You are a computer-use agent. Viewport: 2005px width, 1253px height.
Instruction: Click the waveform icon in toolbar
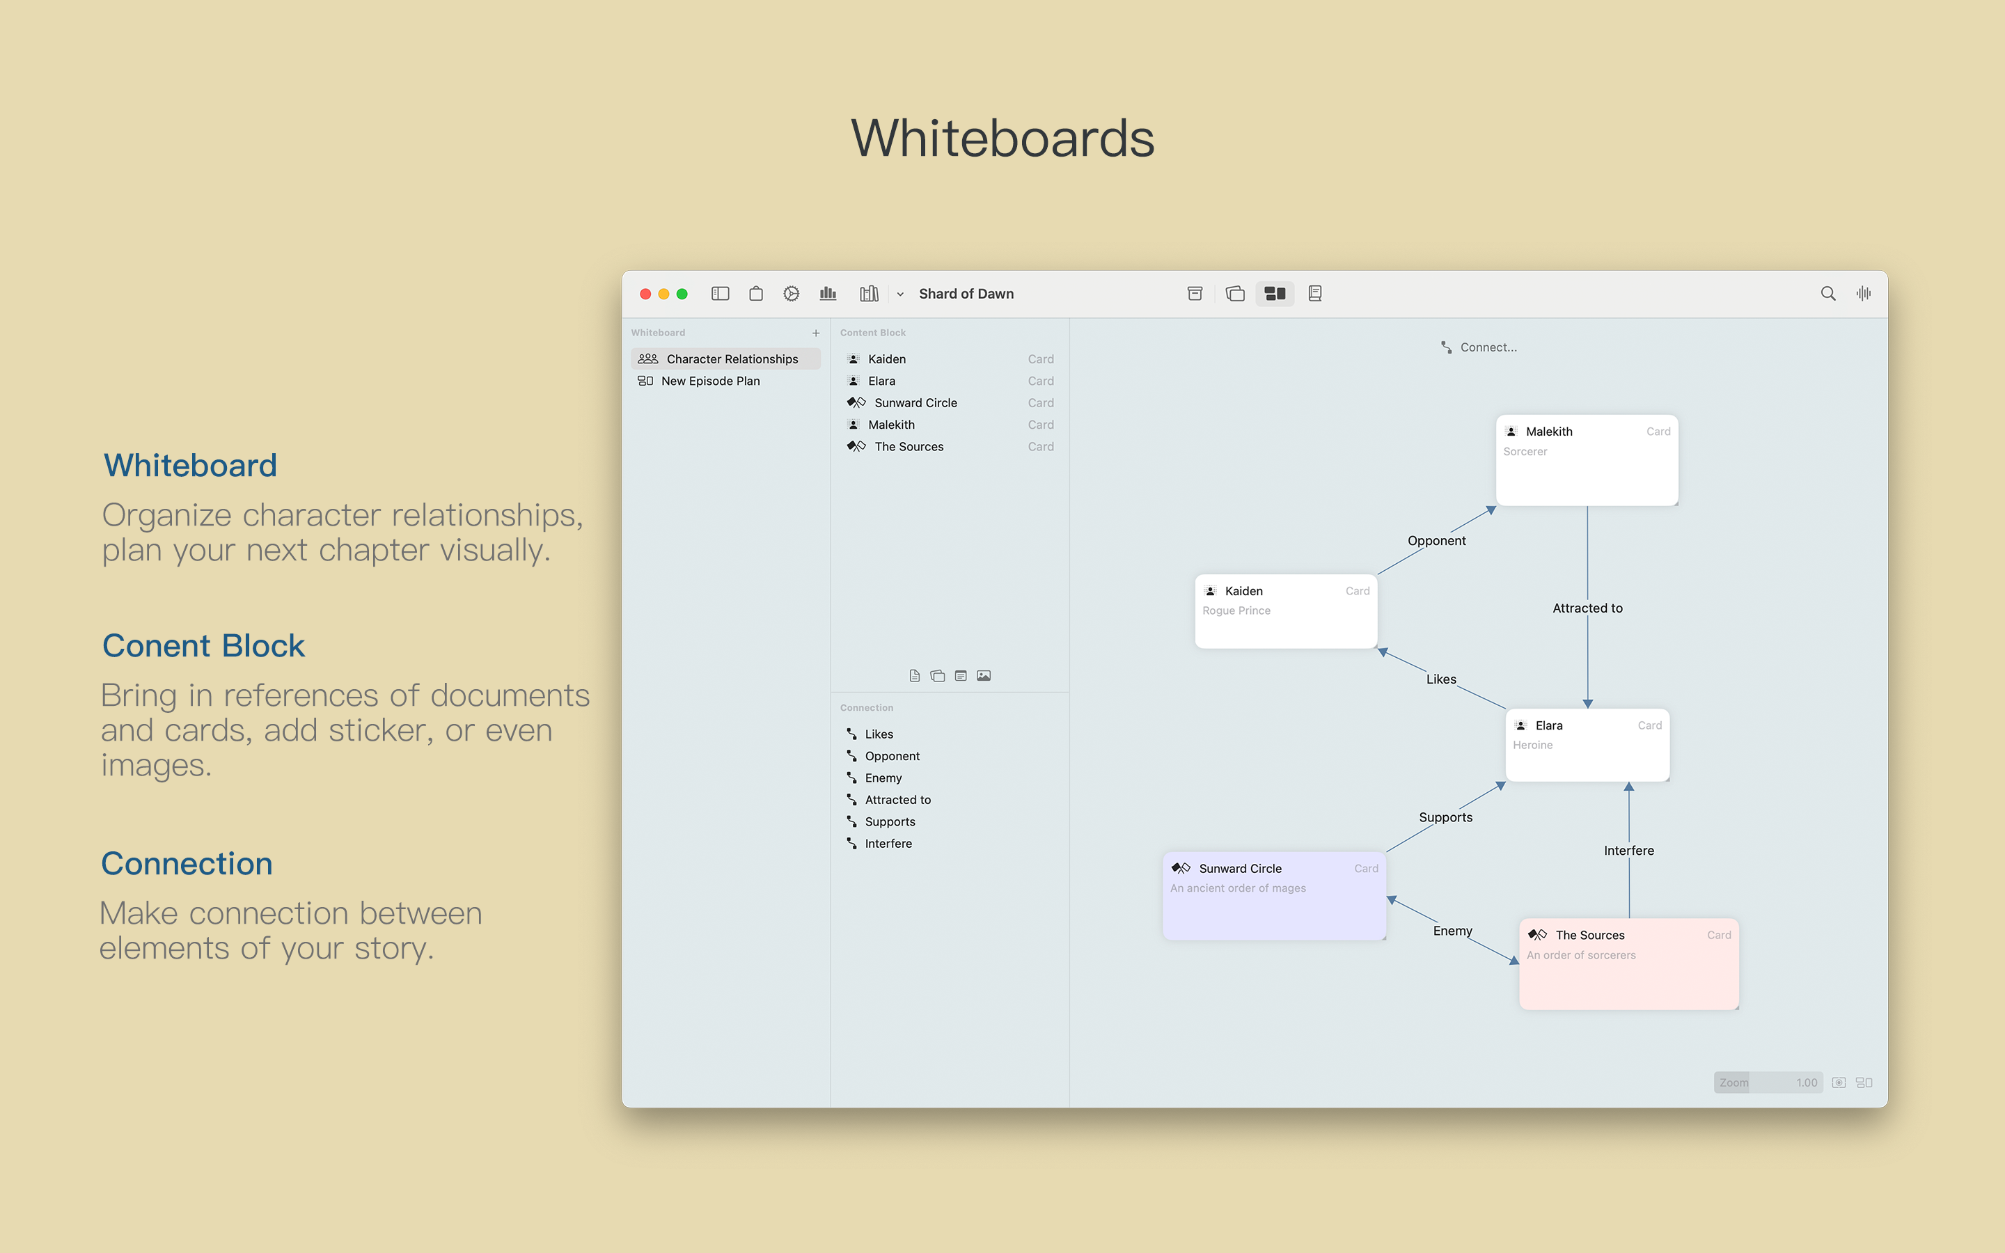coord(1863,293)
